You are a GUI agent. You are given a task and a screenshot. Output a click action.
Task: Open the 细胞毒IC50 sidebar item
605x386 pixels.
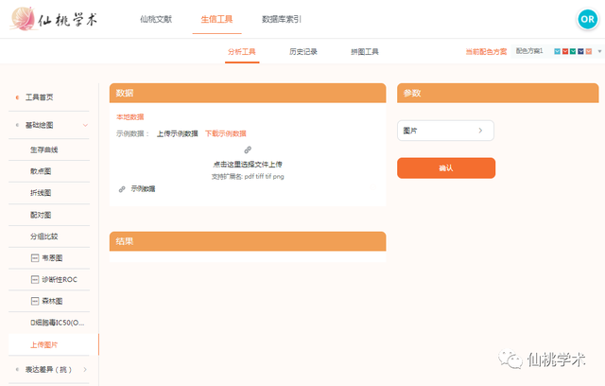pos(57,323)
